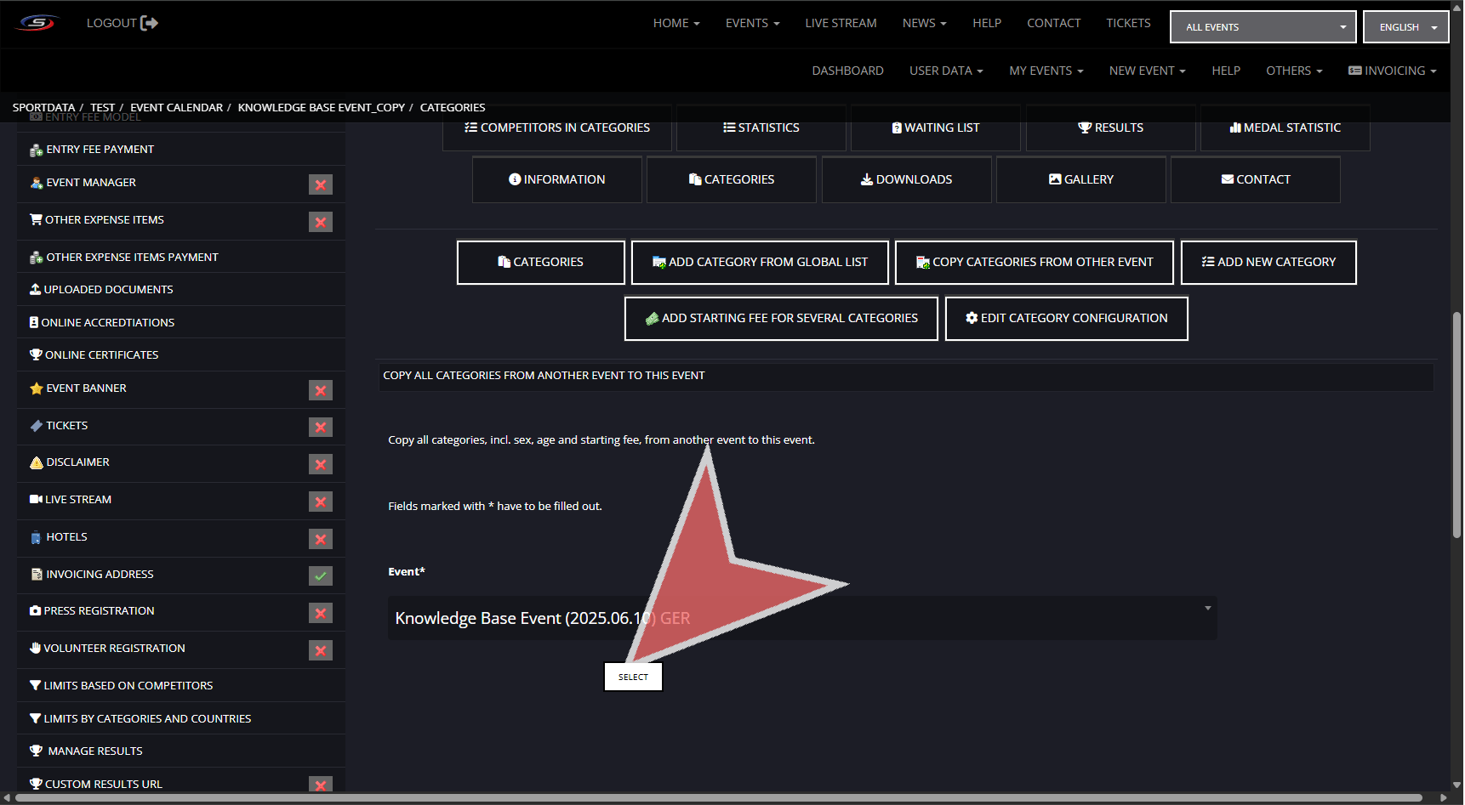This screenshot has height=805, width=1465.
Task: Open the My Events menu
Action: tap(1046, 71)
